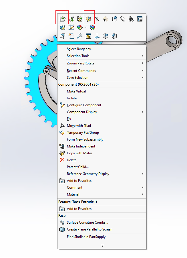
Task: Click the Edit Part icon in top row
Action: (89, 19)
